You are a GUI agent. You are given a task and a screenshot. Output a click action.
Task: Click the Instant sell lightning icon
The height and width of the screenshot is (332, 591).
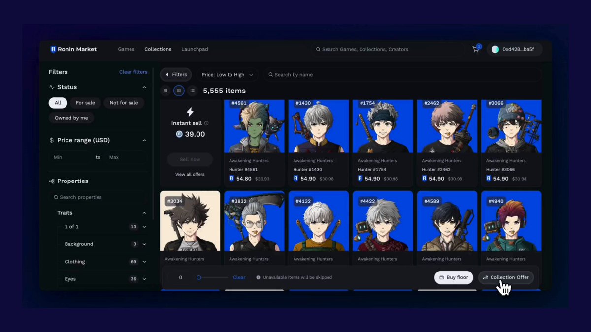point(190,112)
